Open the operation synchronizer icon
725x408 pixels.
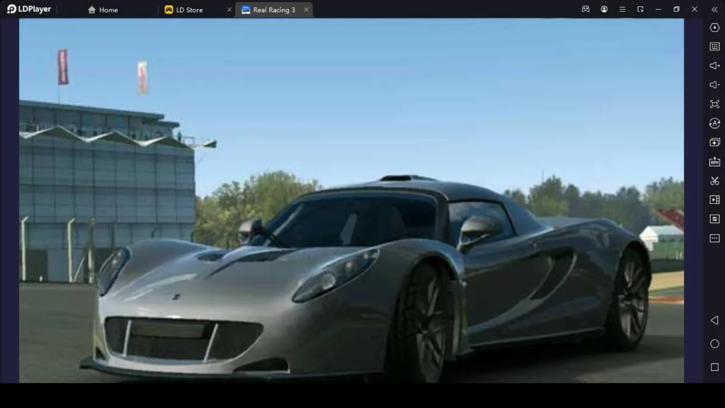point(714,123)
